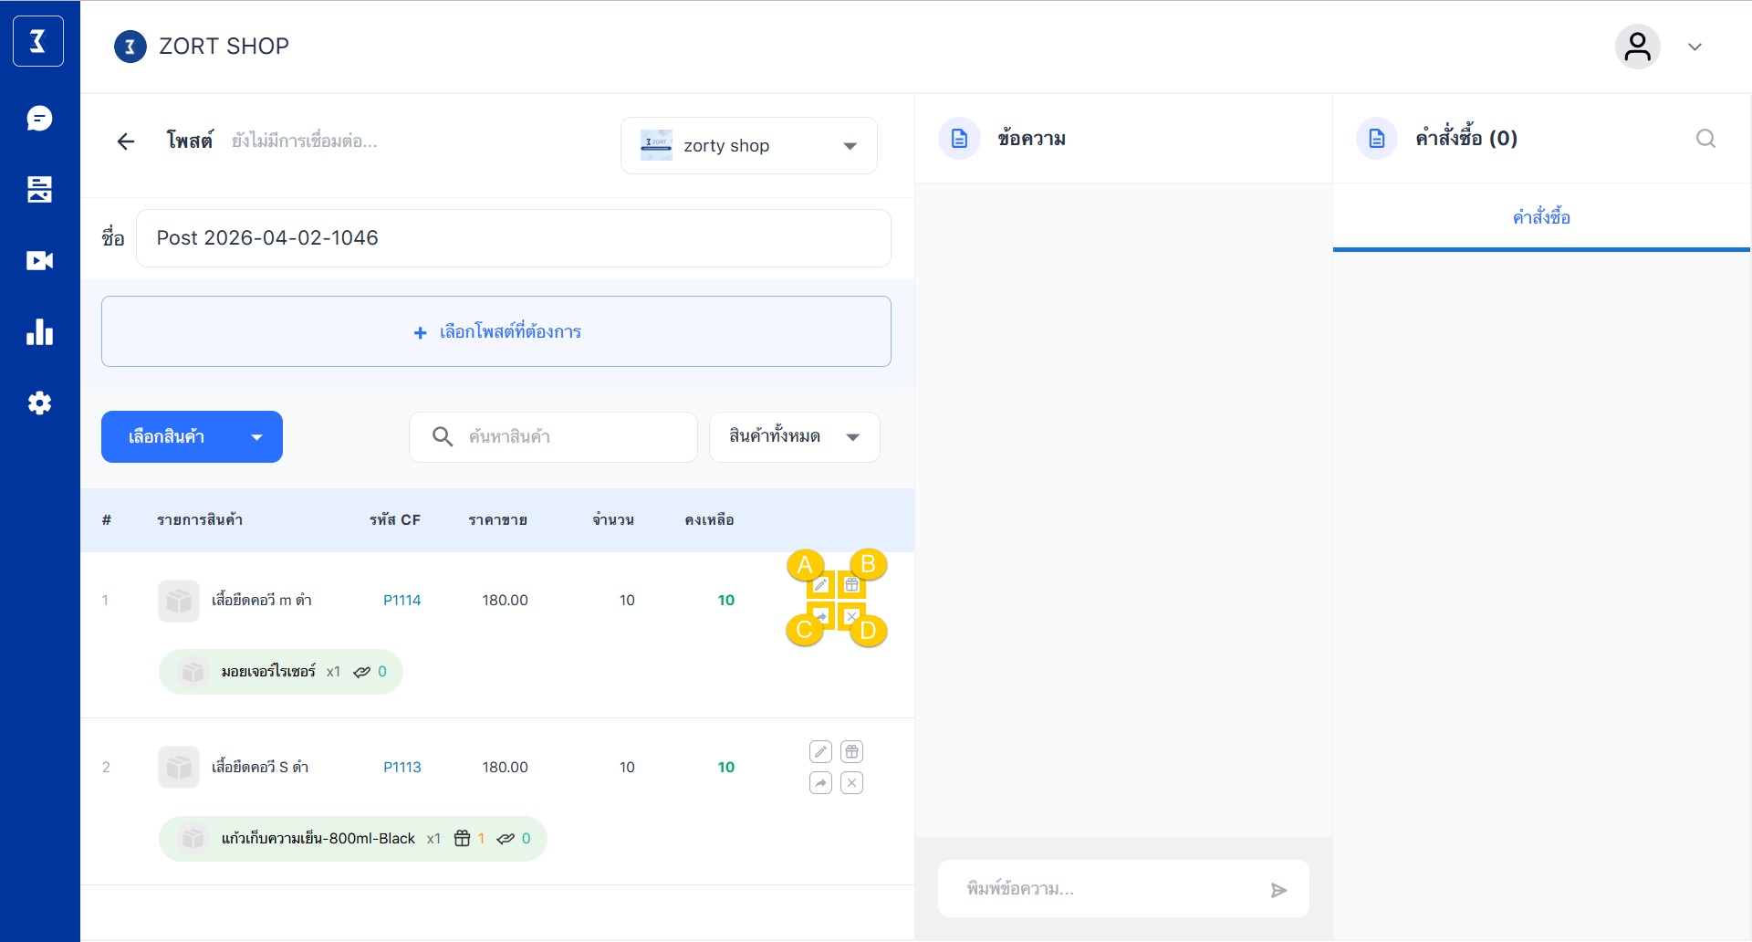Click the share arrow icon for P1113
This screenshot has width=1752, height=942.
click(820, 783)
